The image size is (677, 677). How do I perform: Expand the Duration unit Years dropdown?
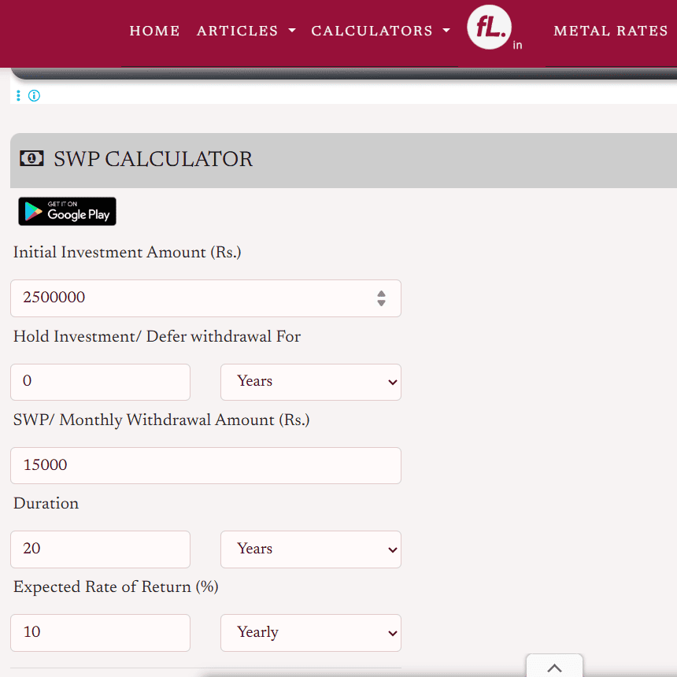point(310,549)
